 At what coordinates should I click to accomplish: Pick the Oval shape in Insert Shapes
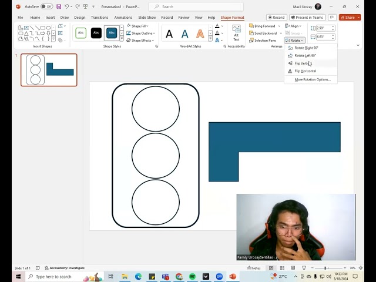click(x=48, y=28)
